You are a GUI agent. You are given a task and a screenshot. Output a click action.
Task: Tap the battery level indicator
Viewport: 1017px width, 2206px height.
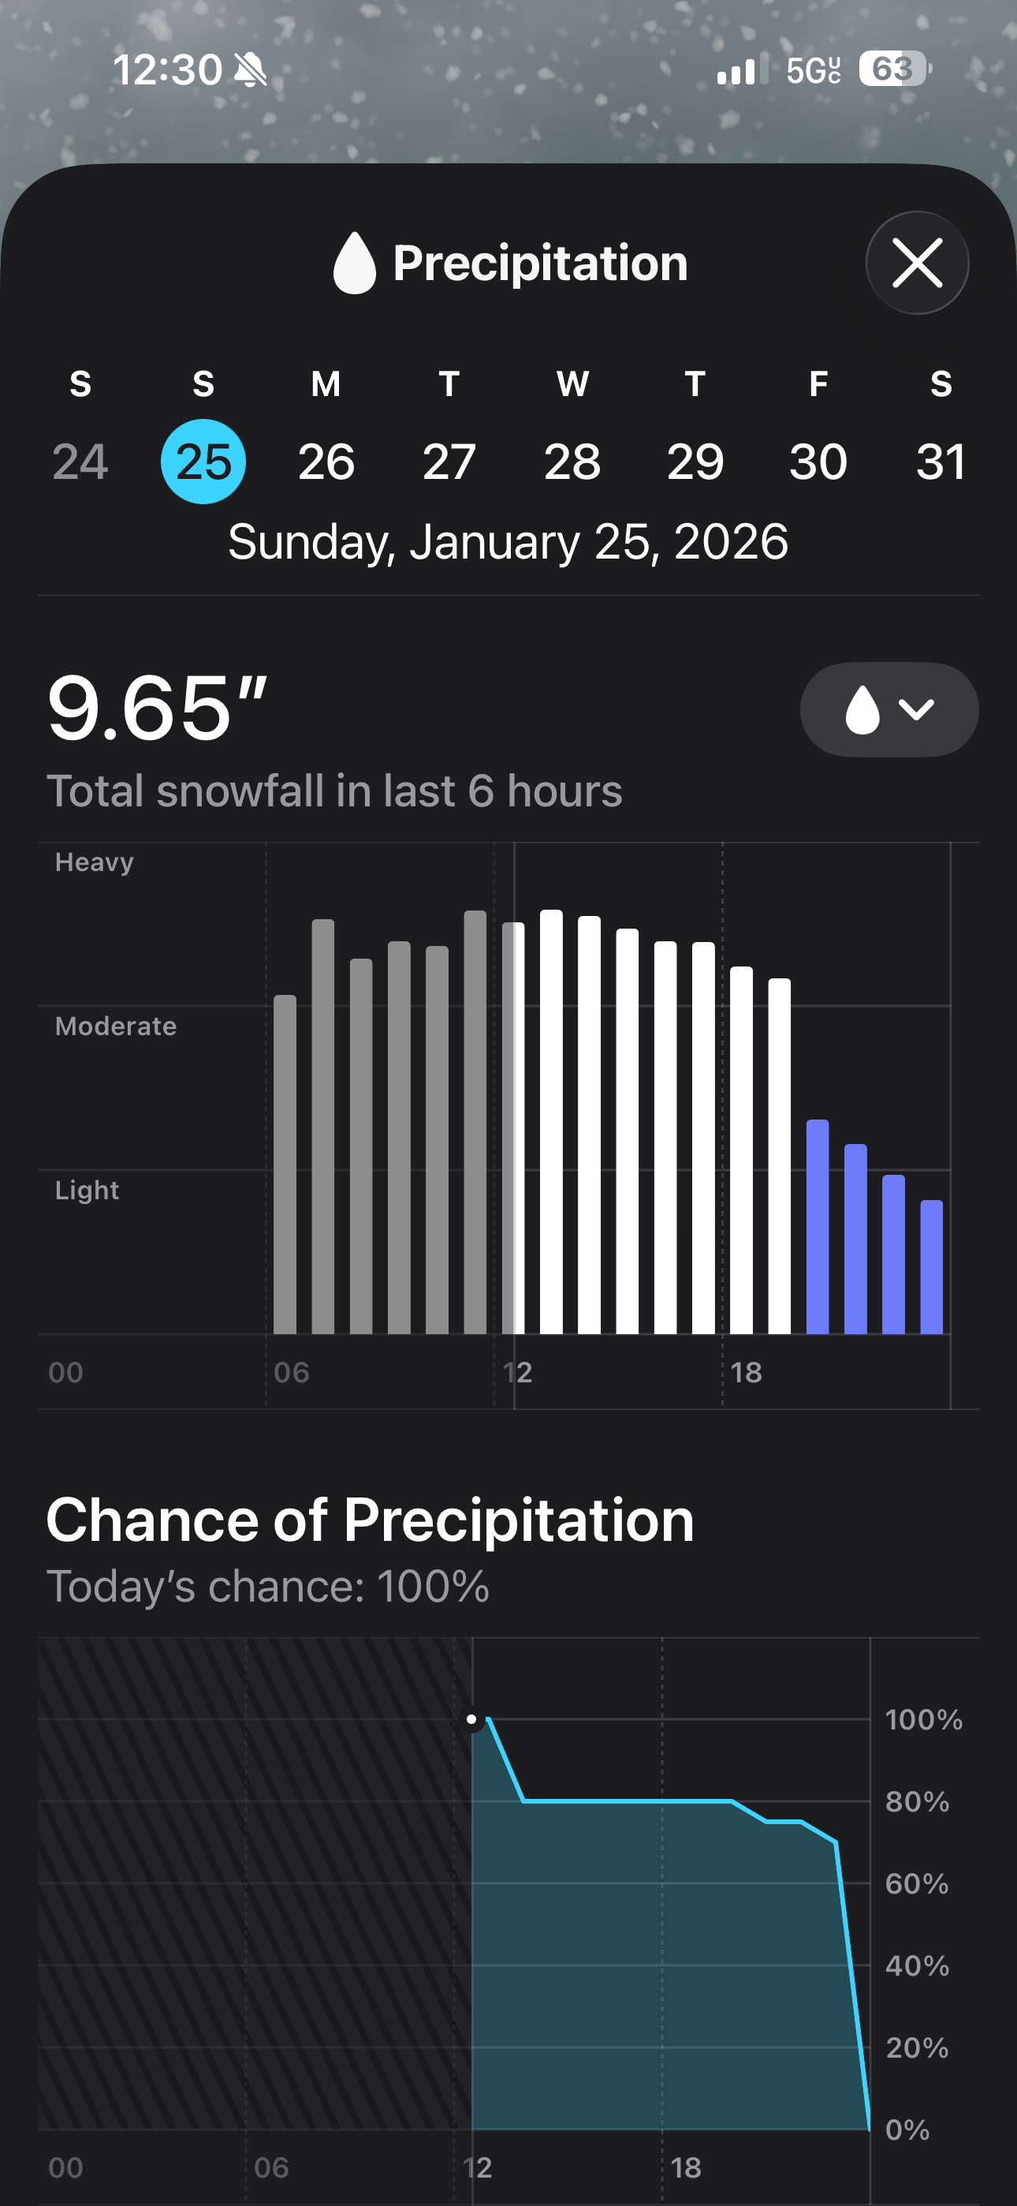click(x=894, y=69)
